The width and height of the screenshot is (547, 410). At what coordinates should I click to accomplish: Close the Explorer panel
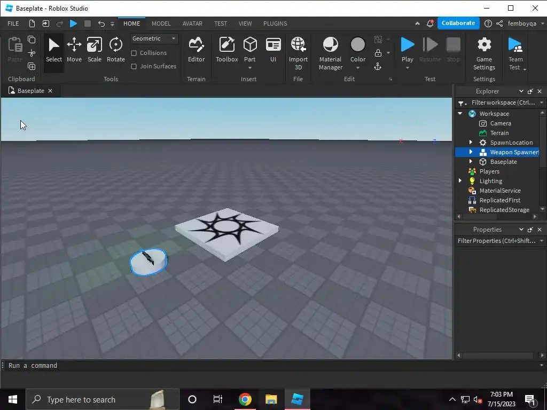click(540, 91)
